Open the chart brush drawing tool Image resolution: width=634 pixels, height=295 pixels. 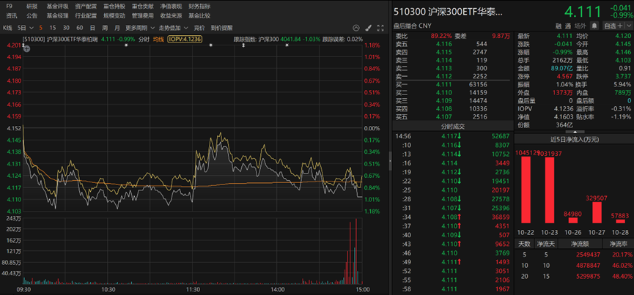(368, 28)
